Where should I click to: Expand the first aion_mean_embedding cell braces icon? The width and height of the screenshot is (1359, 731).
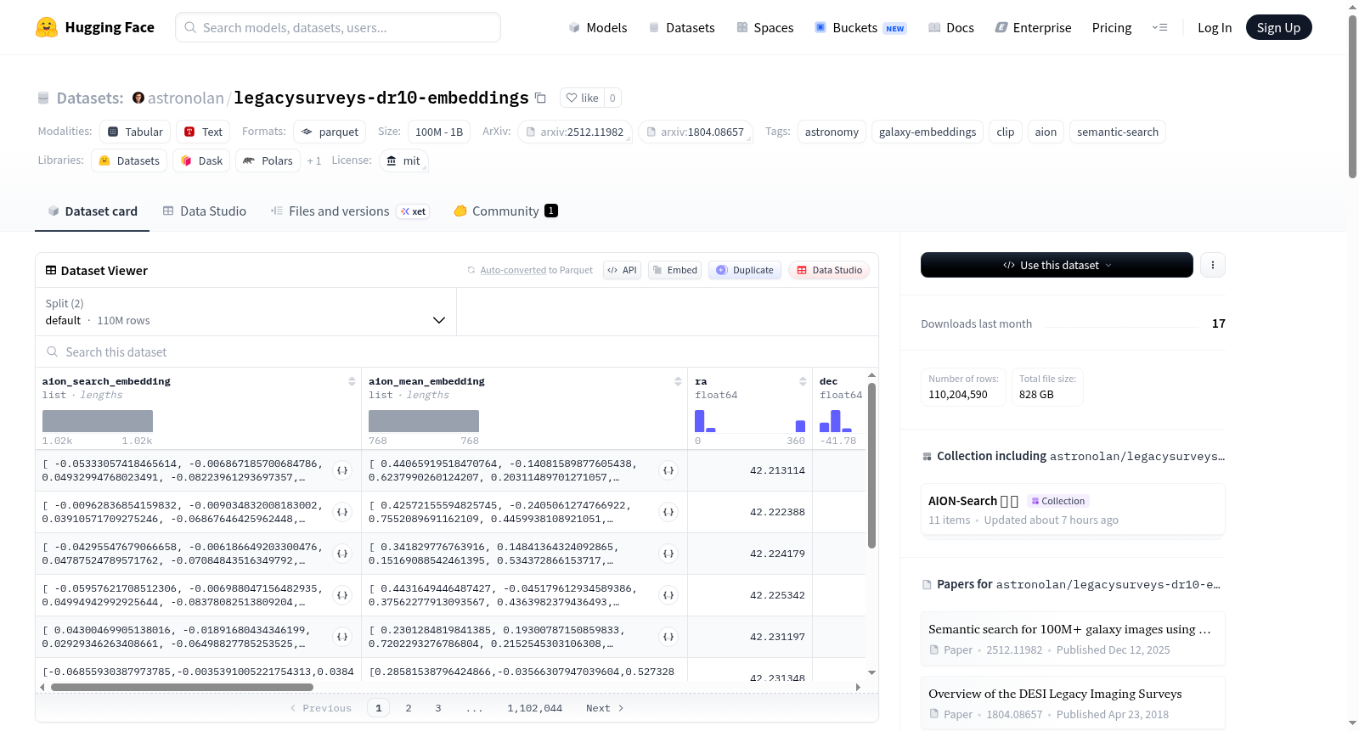tap(668, 470)
